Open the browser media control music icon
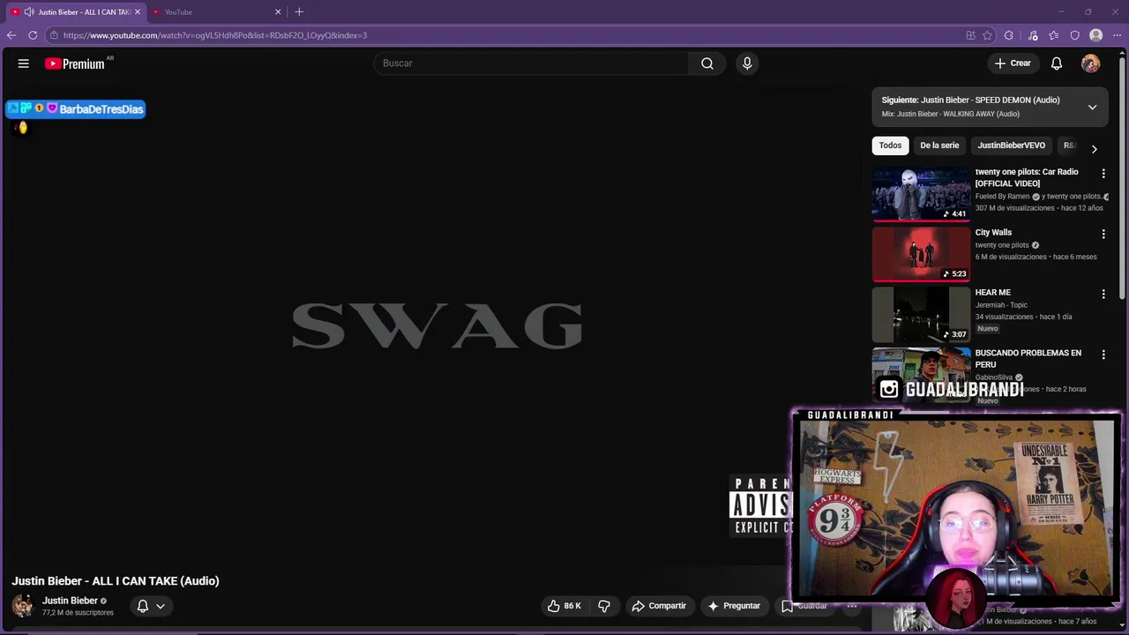This screenshot has width=1129, height=635. [1033, 35]
